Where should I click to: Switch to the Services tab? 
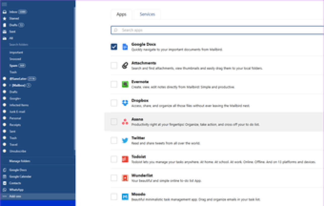pyautogui.click(x=147, y=14)
